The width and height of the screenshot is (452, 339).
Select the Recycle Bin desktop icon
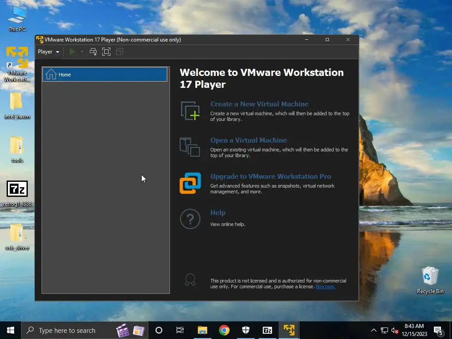tap(430, 280)
